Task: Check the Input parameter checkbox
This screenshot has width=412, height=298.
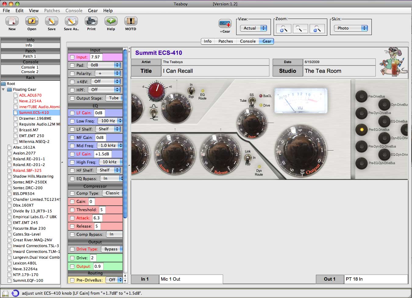Action: [x=72, y=57]
